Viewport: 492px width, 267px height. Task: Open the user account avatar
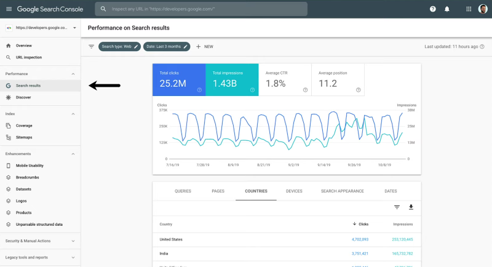[x=483, y=9]
